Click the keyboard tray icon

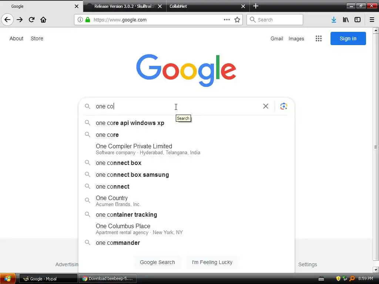coord(321,279)
